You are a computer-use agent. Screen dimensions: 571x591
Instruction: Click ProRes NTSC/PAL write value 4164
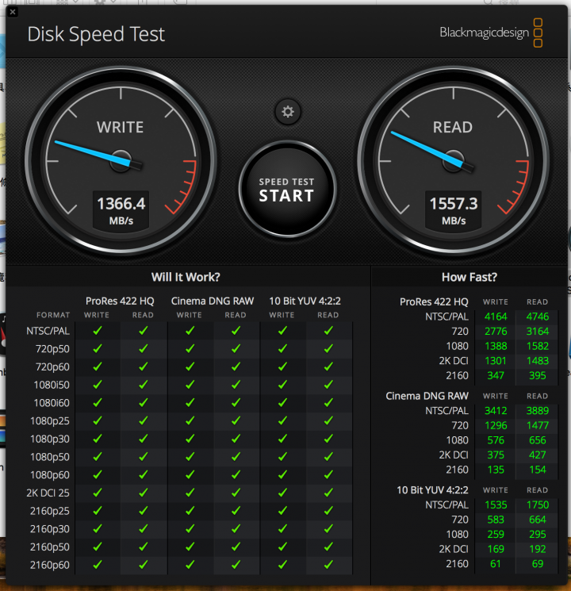click(496, 317)
